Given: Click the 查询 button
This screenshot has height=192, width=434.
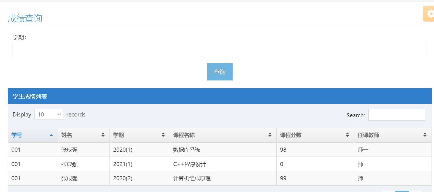Looking at the screenshot, I should click(x=220, y=72).
